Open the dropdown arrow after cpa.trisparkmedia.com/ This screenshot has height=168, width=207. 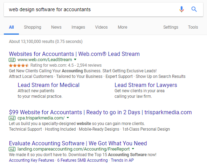[68, 118]
